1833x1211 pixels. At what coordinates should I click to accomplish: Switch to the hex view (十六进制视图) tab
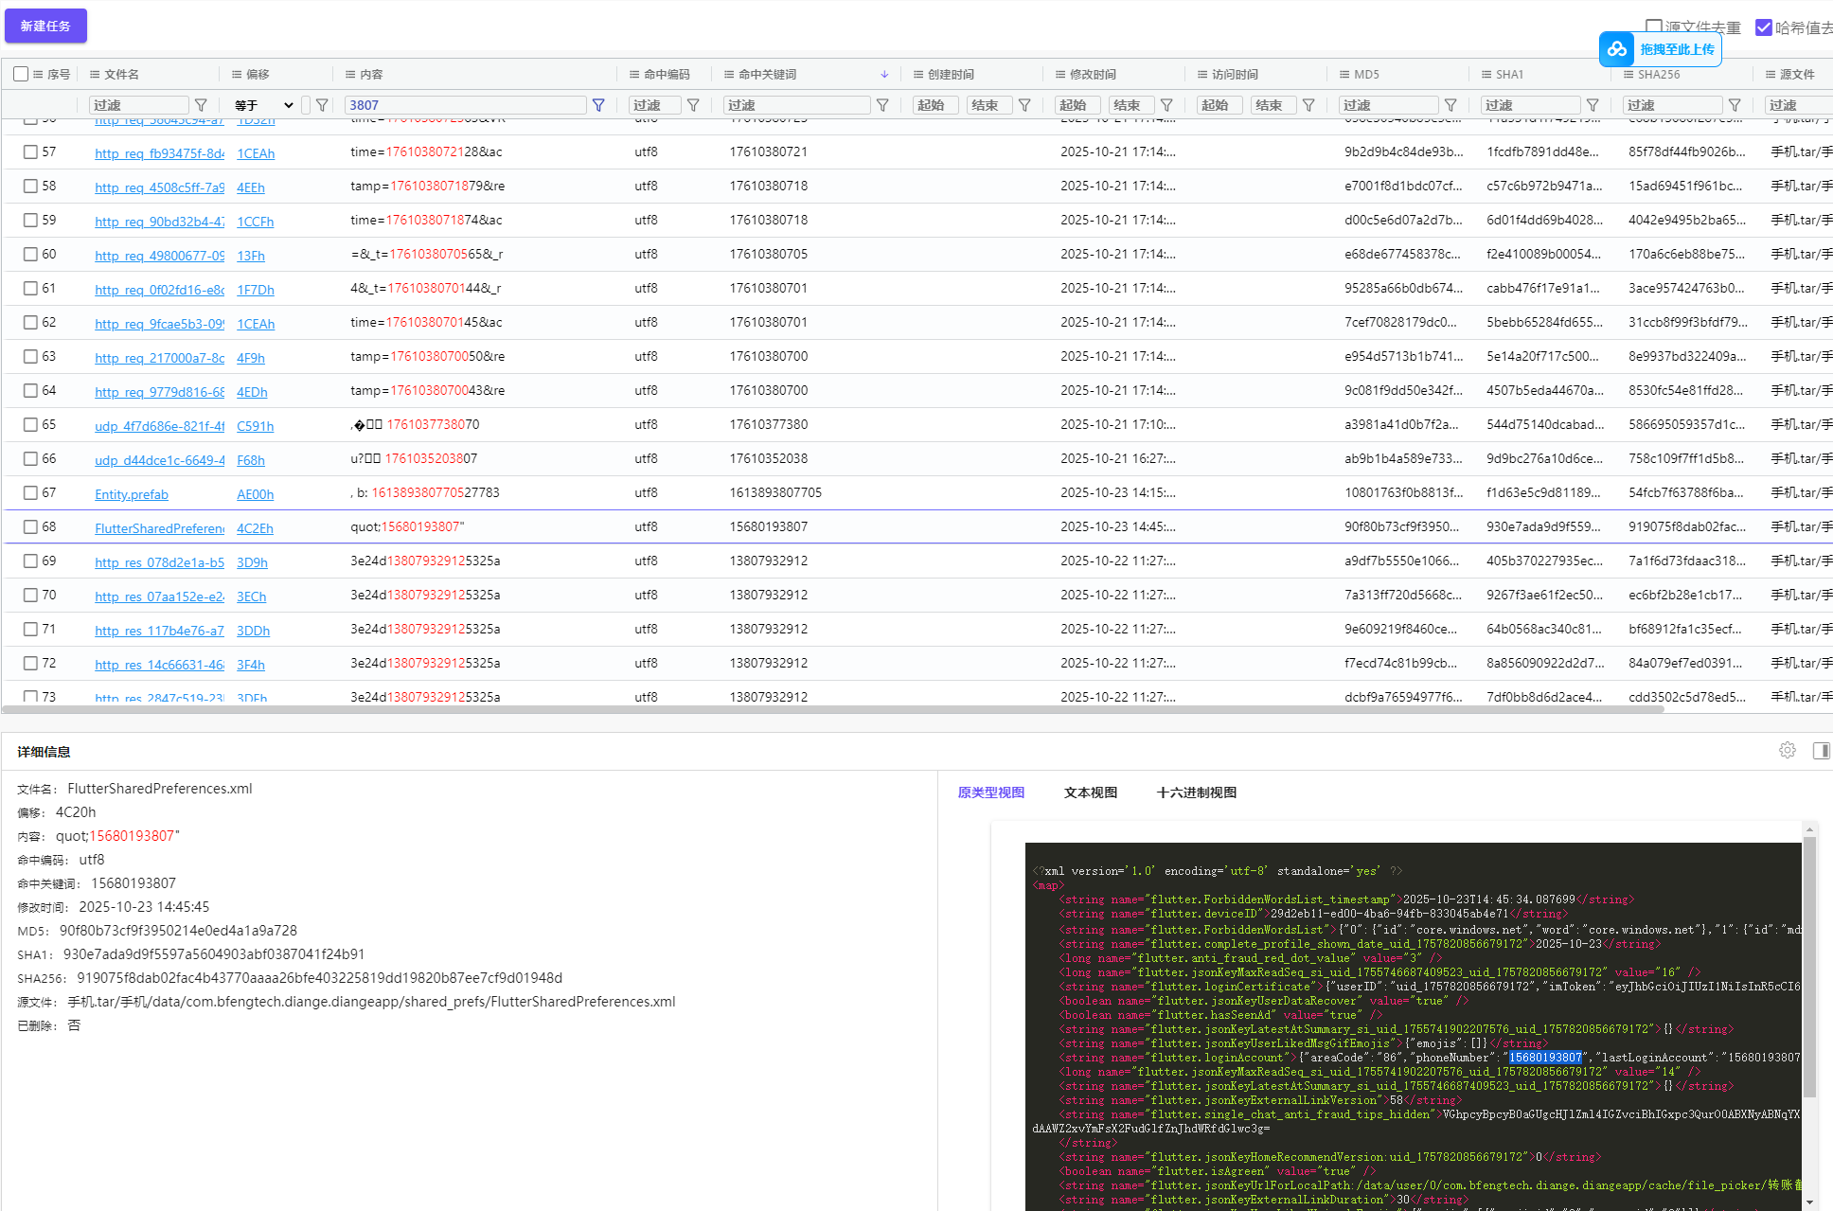pos(1197,792)
